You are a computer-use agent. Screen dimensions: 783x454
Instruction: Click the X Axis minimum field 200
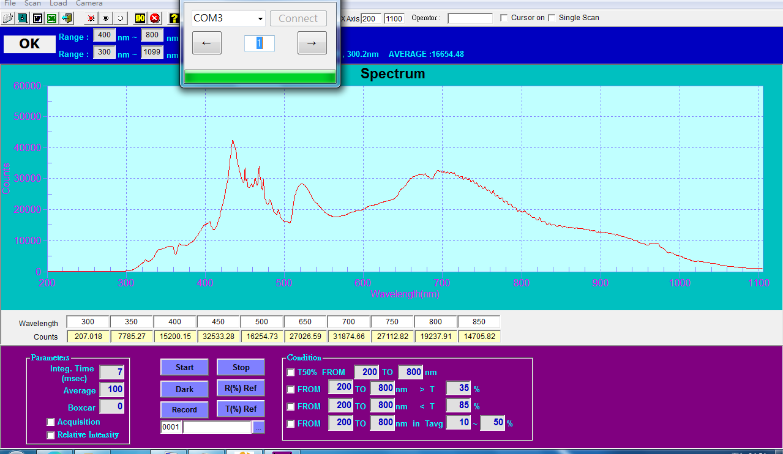[x=370, y=18]
